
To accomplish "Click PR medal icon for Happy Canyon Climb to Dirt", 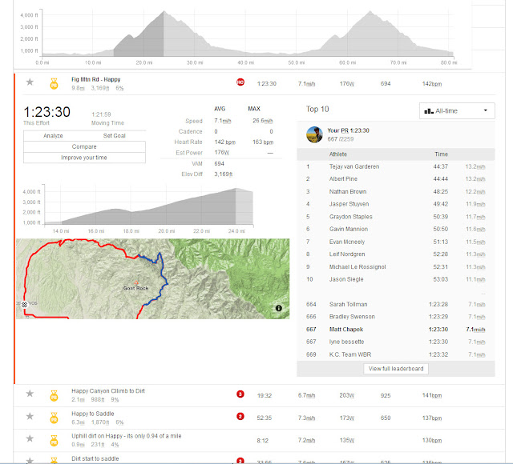I will coord(54,395).
